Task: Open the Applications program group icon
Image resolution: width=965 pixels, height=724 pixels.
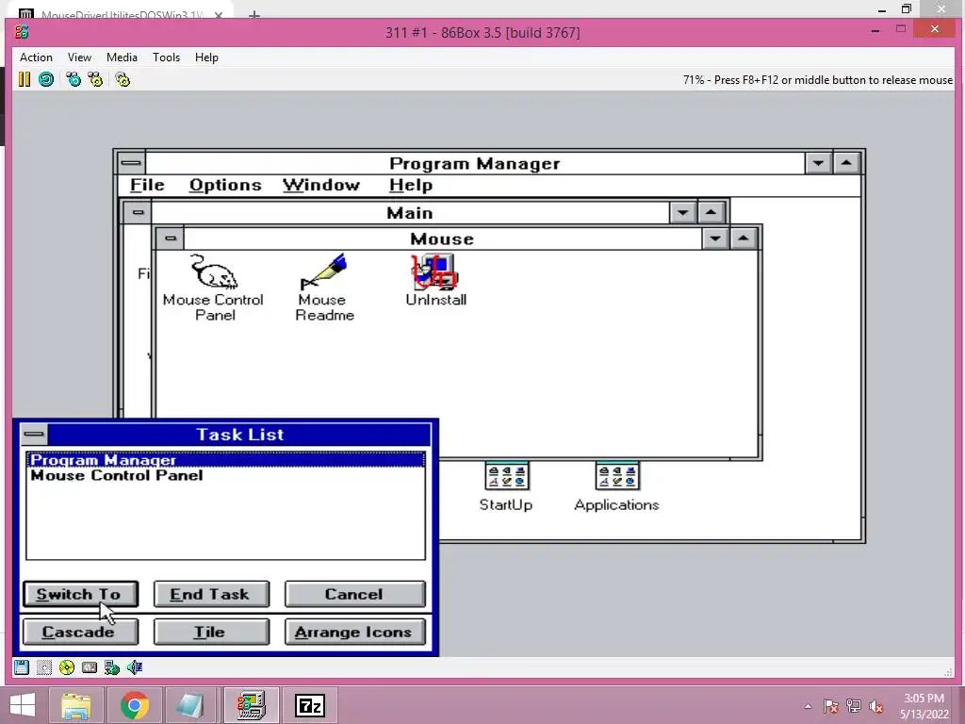Action: click(x=616, y=486)
